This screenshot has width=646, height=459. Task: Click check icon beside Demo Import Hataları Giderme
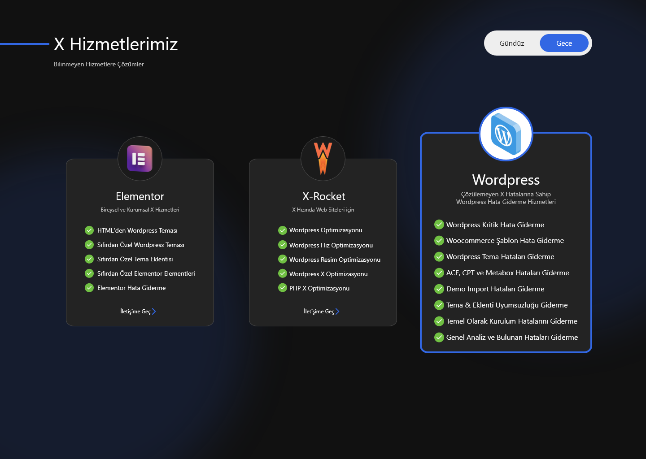[439, 289]
